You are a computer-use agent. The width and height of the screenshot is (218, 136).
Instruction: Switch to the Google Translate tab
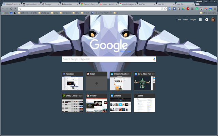pos(12,4)
